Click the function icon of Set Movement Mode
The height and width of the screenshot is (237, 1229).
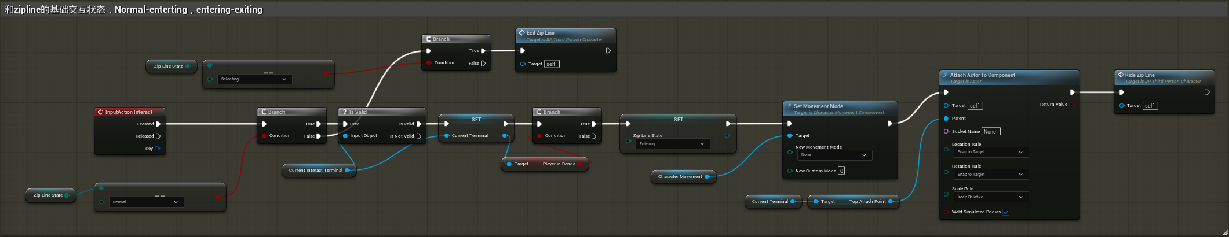789,106
